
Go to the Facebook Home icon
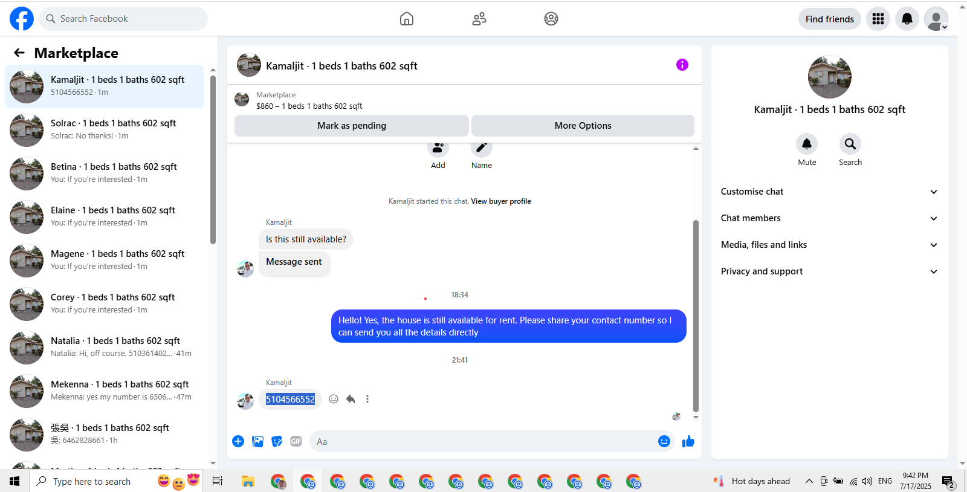click(x=407, y=19)
